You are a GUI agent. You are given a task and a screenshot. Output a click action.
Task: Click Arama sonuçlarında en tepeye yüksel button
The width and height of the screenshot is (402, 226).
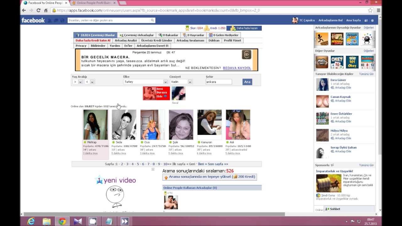pos(209,177)
